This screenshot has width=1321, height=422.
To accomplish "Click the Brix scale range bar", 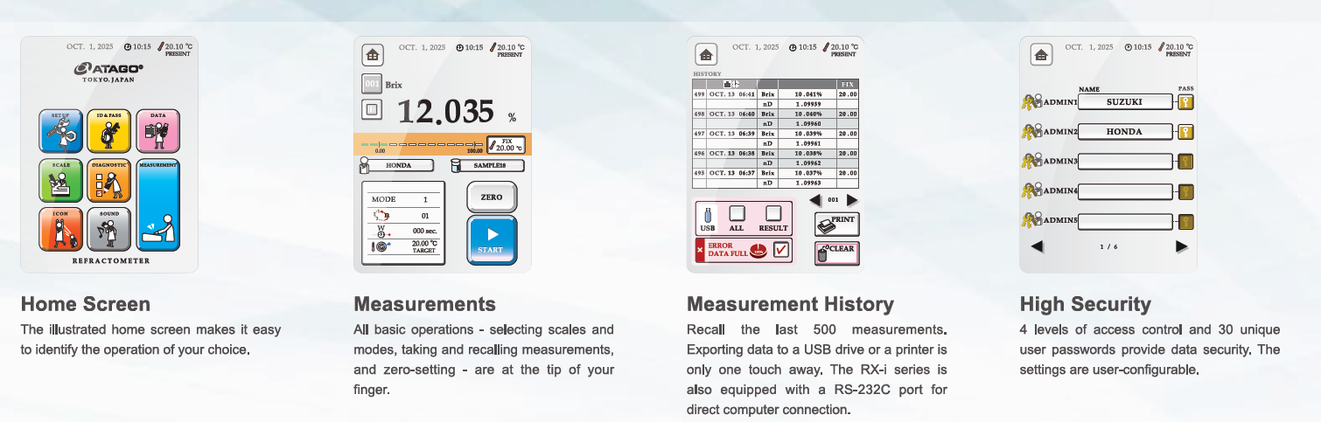I will tap(422, 145).
